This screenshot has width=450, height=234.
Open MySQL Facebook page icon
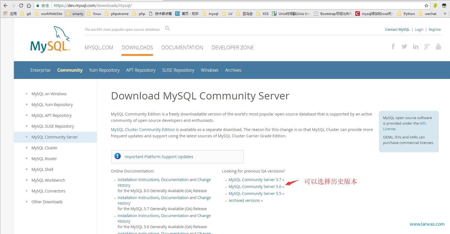(393, 47)
